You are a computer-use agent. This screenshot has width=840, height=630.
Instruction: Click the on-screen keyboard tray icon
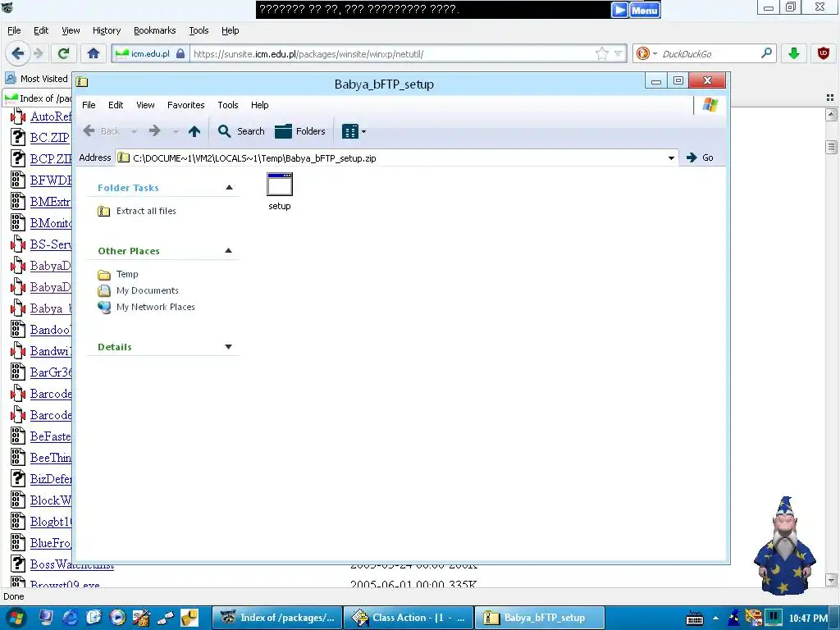694,618
